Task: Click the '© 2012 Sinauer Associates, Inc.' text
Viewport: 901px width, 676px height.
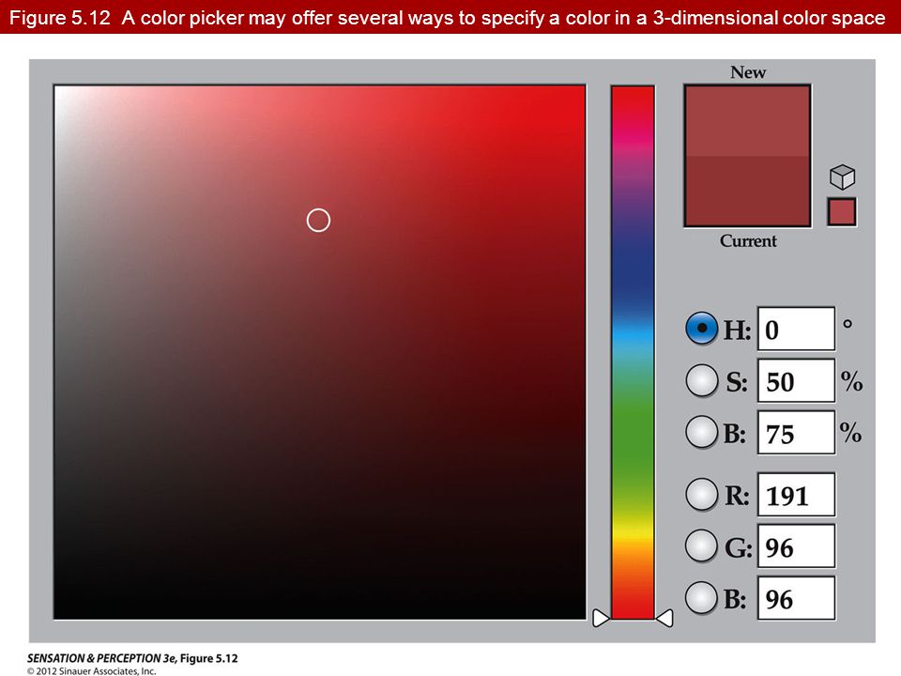Action: (91, 670)
